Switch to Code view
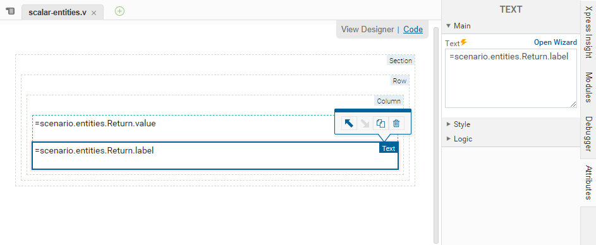 [x=413, y=30]
